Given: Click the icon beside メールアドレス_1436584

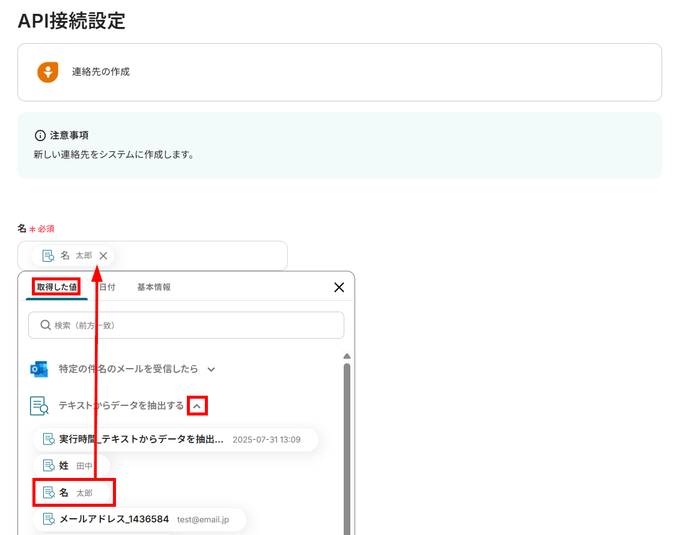Looking at the screenshot, I should [x=49, y=519].
